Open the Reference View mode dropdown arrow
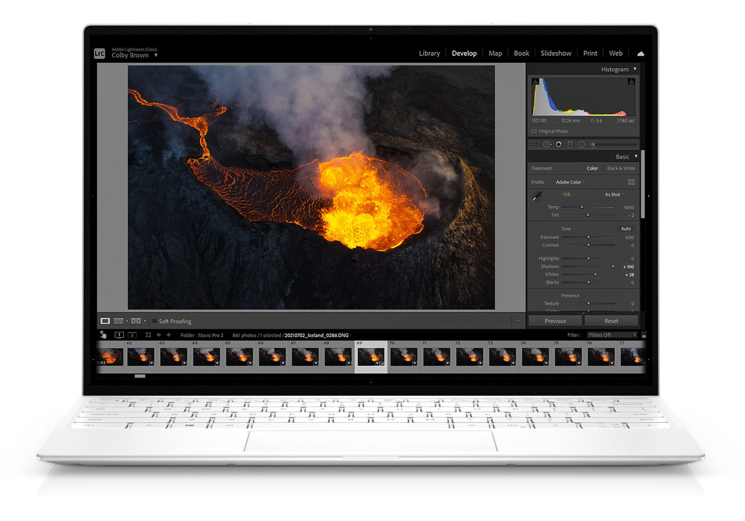The image size is (745, 521). pos(127,321)
